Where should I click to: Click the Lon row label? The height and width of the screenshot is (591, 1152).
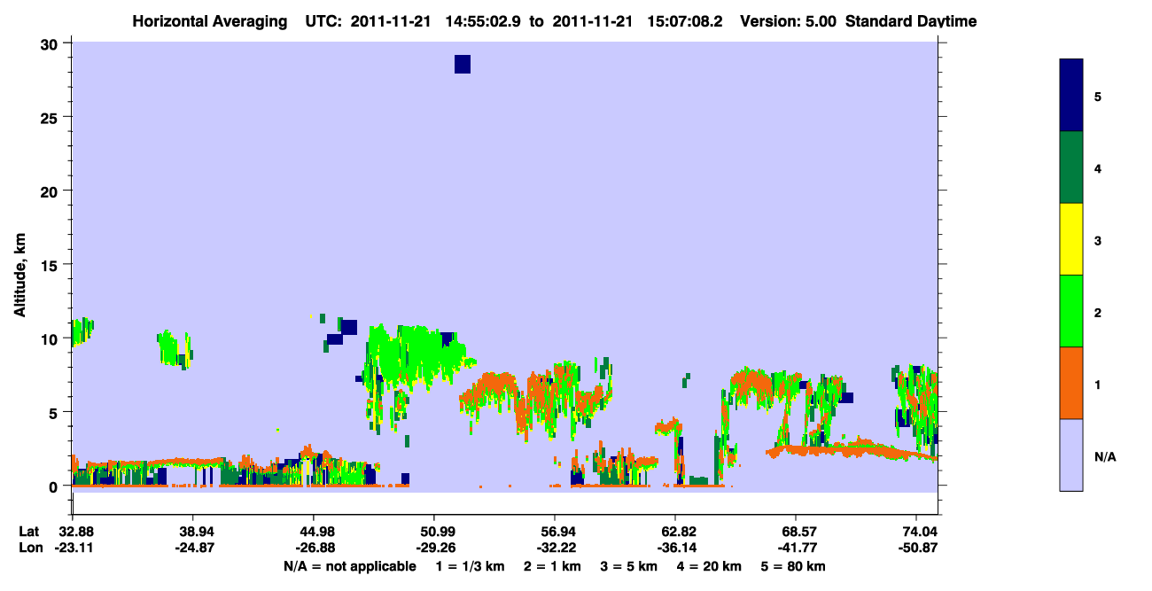point(30,548)
